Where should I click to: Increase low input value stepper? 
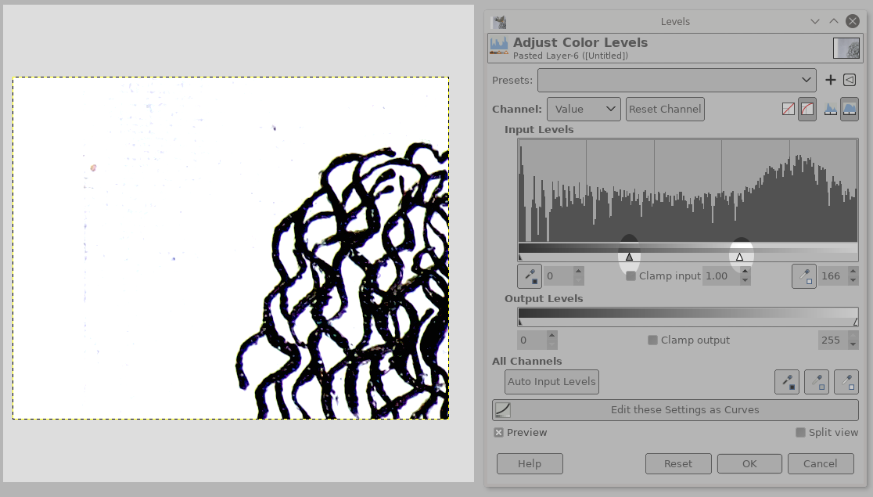pyautogui.click(x=578, y=271)
